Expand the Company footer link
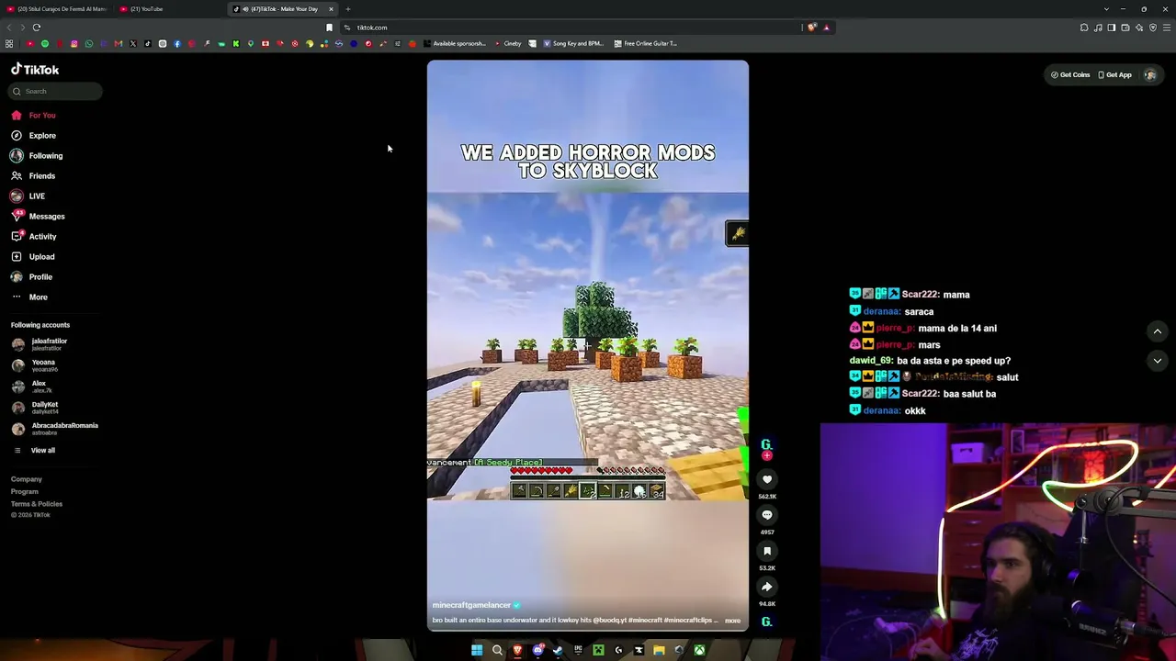The width and height of the screenshot is (1176, 661). pos(27,479)
